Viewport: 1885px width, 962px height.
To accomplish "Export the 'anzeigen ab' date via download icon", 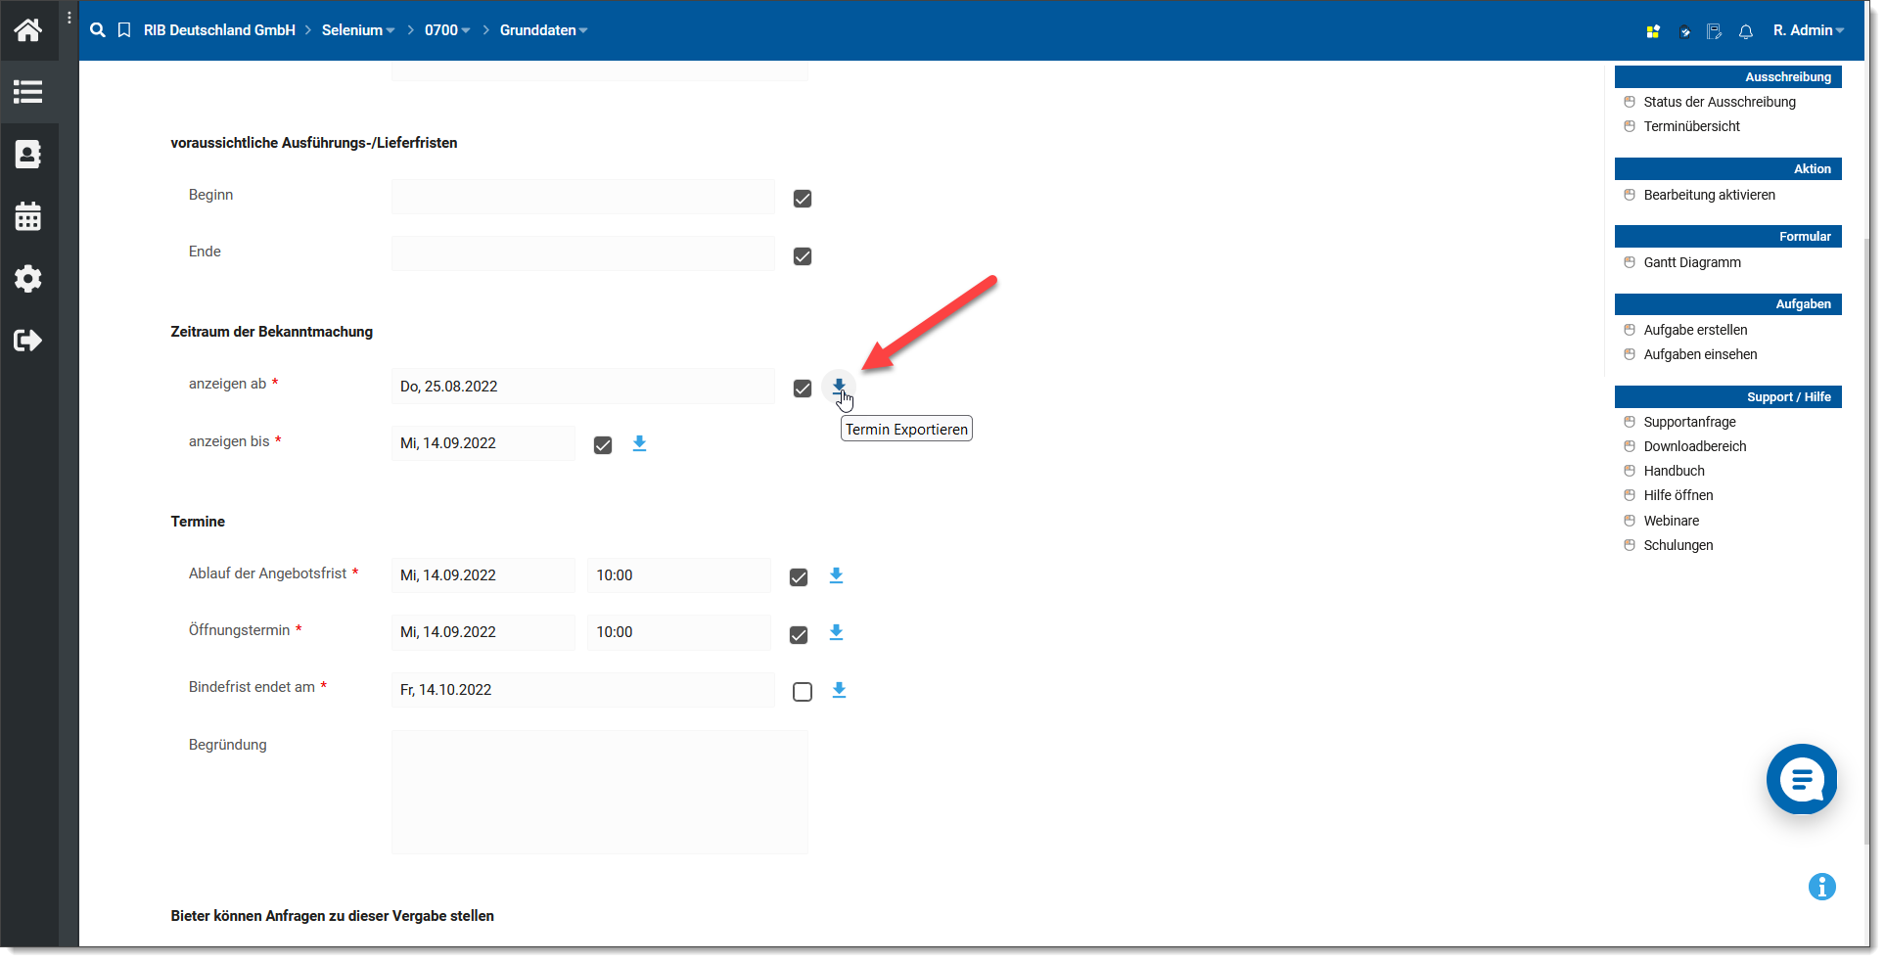I will click(839, 387).
